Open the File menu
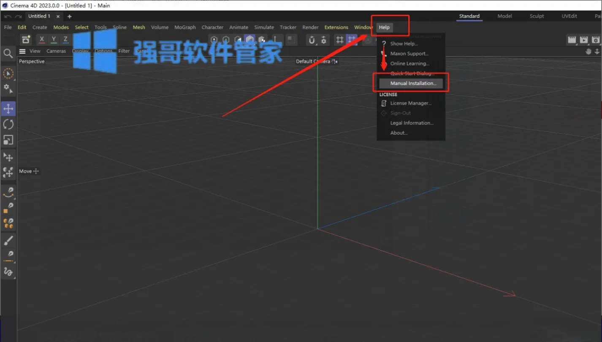Viewport: 602px width, 342px height. tap(8, 27)
